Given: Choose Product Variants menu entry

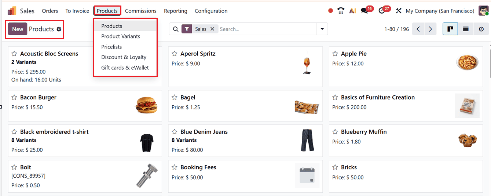Looking at the screenshot, I should [x=121, y=36].
